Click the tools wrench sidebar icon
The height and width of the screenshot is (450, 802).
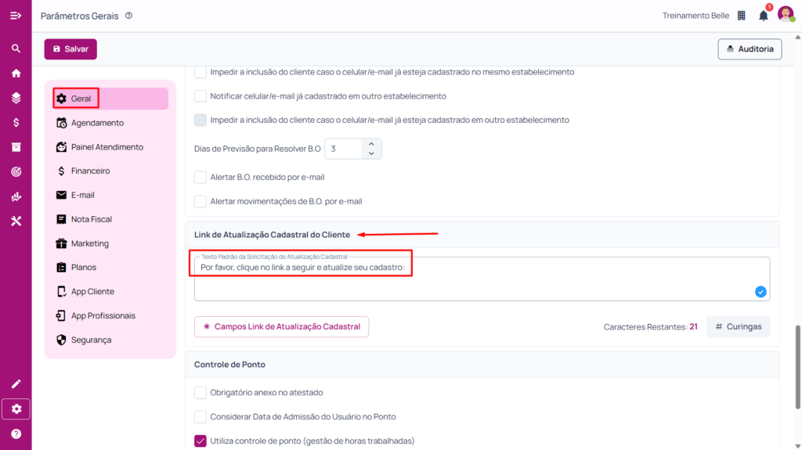(x=16, y=221)
